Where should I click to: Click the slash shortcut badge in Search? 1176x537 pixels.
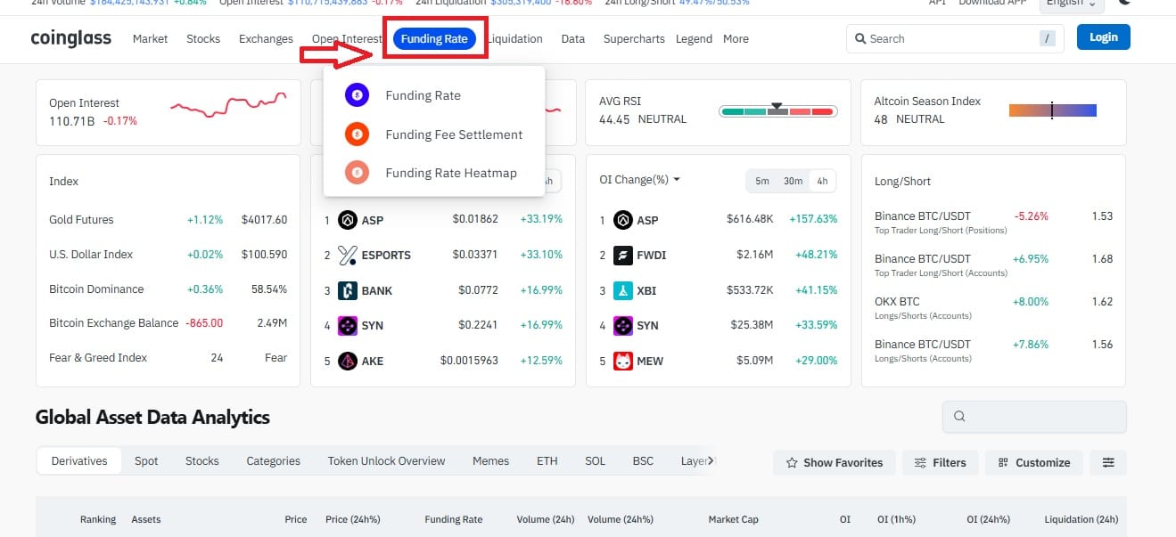pyautogui.click(x=1047, y=38)
